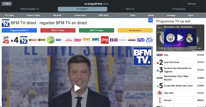This screenshot has width=206, height=107.
Task: Switch to the REPLAY tab
Action: point(130,9)
